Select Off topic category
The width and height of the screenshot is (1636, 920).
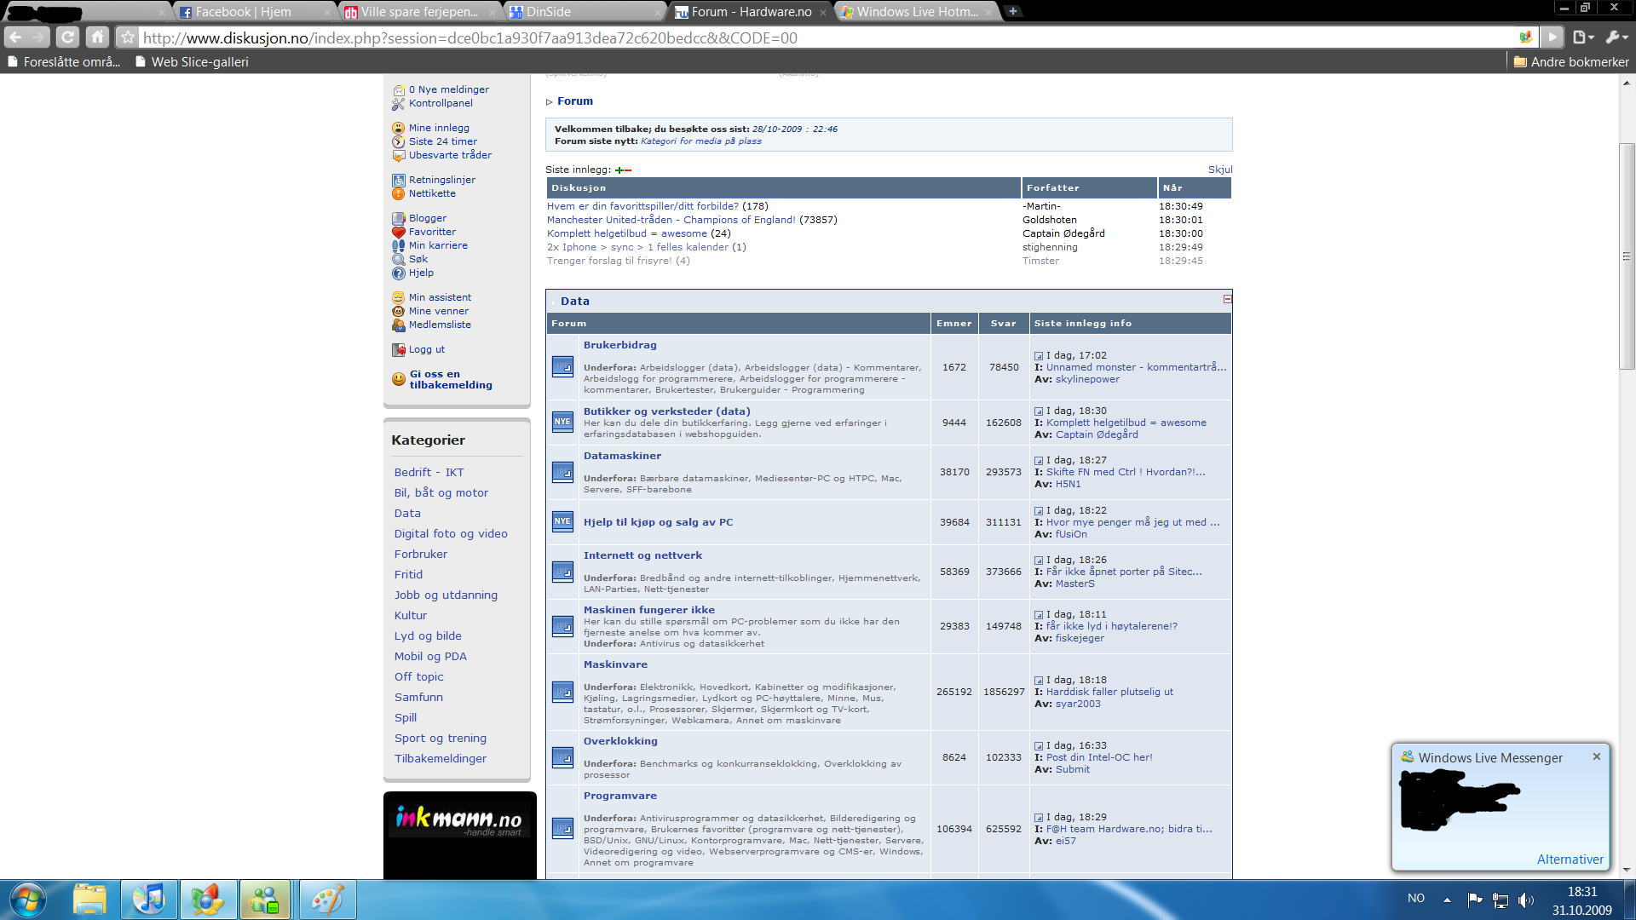click(418, 677)
